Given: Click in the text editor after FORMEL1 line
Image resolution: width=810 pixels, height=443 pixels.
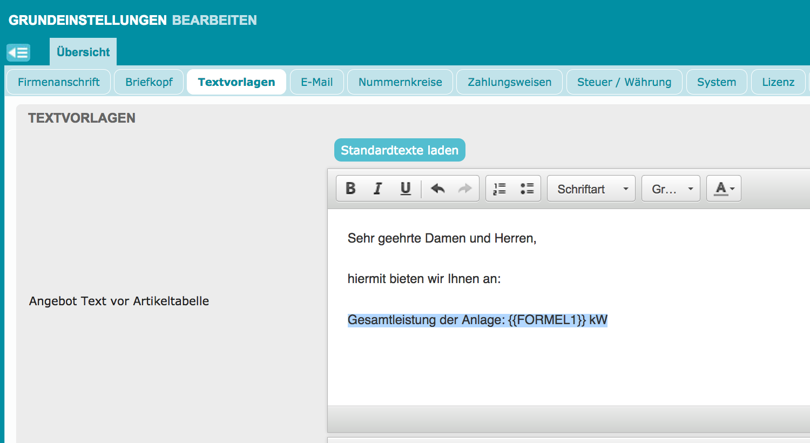Looking at the screenshot, I should pyautogui.click(x=648, y=320).
